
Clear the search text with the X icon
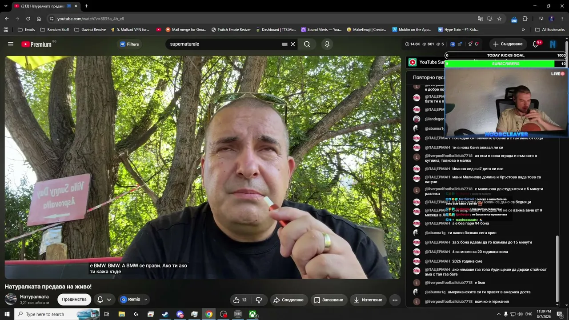click(293, 44)
